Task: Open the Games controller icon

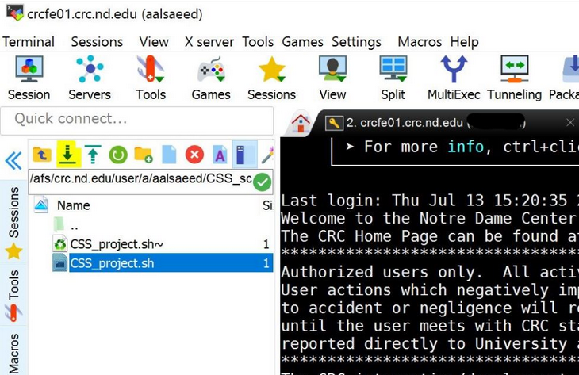Action: [211, 78]
